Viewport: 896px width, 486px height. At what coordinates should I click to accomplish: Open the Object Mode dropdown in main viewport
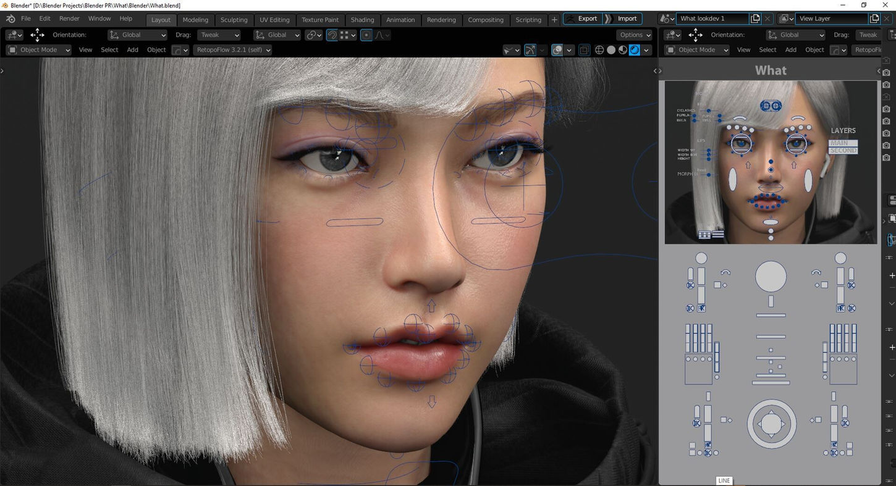click(x=39, y=50)
